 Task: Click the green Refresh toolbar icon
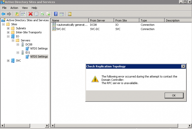[42, 14]
